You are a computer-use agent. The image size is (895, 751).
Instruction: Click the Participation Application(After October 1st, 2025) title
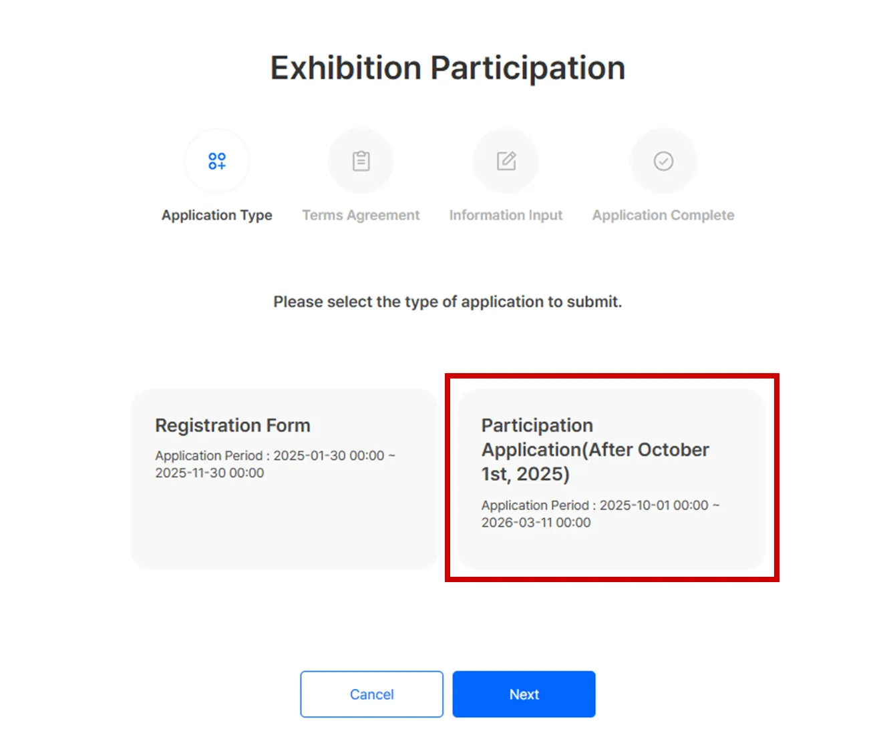tap(594, 449)
